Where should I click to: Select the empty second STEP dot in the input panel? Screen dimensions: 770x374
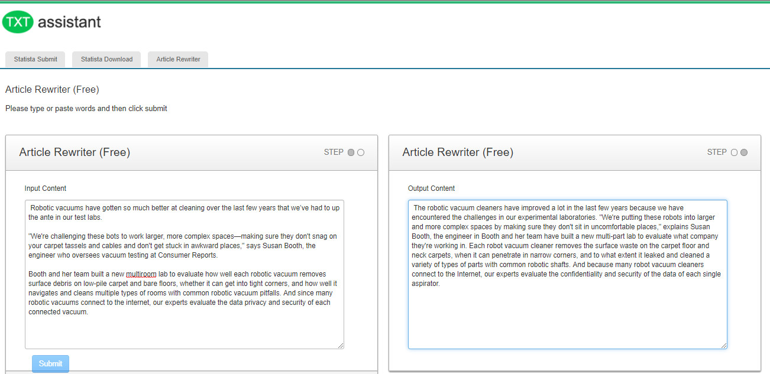[x=361, y=152]
